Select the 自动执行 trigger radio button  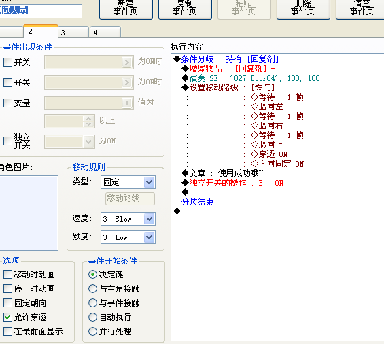92,317
